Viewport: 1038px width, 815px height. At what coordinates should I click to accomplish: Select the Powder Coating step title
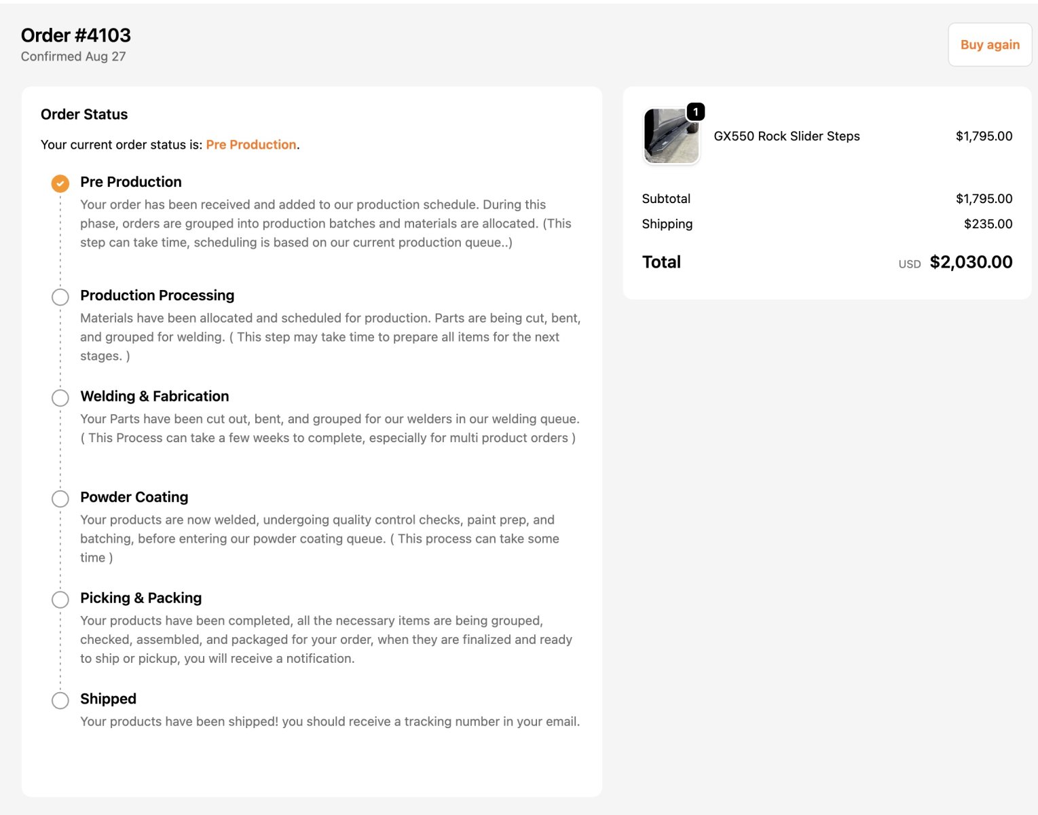[x=134, y=497]
